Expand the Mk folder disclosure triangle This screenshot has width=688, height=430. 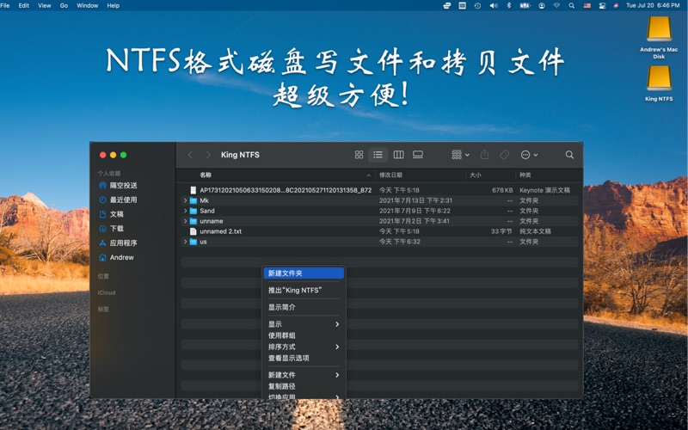(x=185, y=200)
